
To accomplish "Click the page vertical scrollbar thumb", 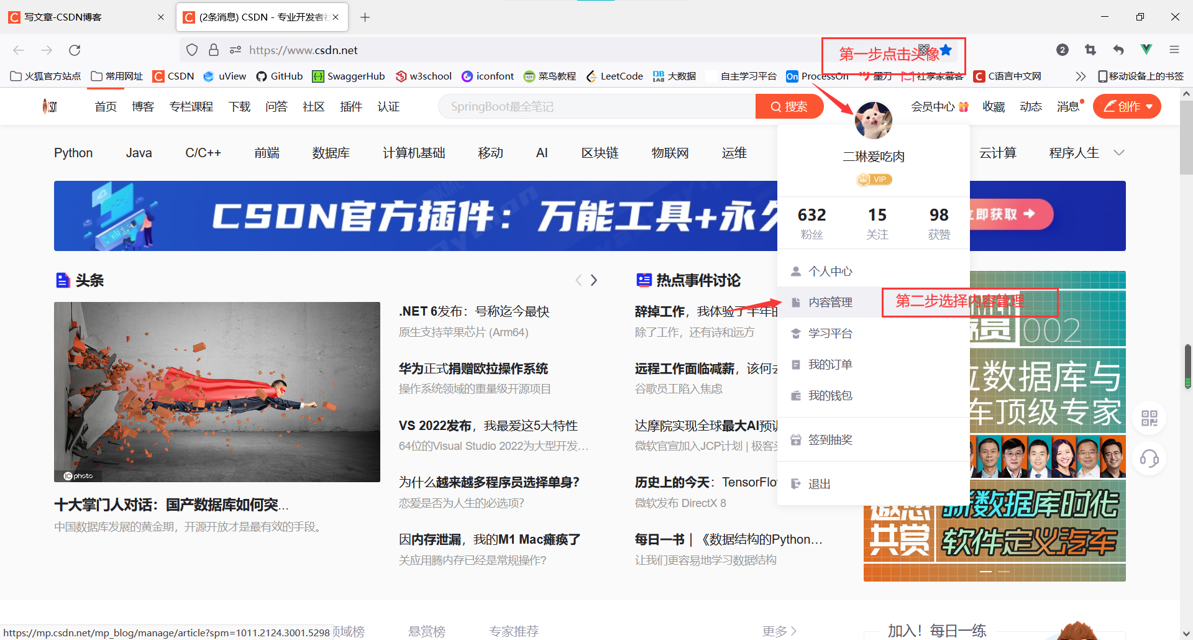I will (x=1187, y=138).
